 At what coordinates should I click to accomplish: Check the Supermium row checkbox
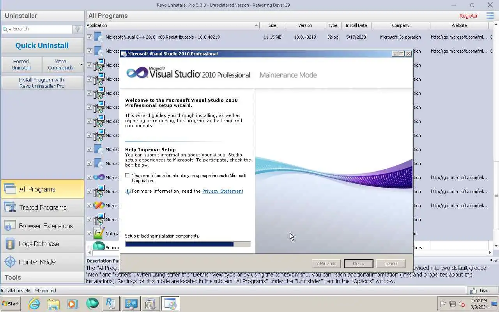[x=90, y=248]
